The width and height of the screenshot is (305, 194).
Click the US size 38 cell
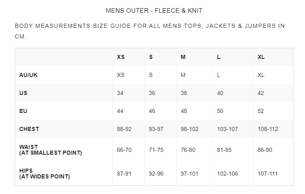point(184,93)
